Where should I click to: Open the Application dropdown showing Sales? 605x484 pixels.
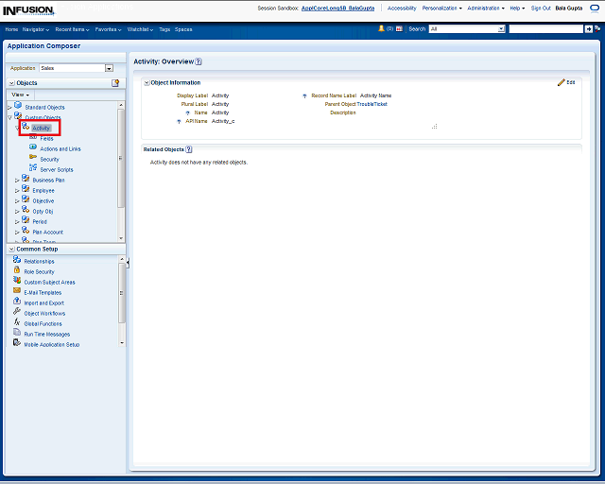pyautogui.click(x=109, y=68)
